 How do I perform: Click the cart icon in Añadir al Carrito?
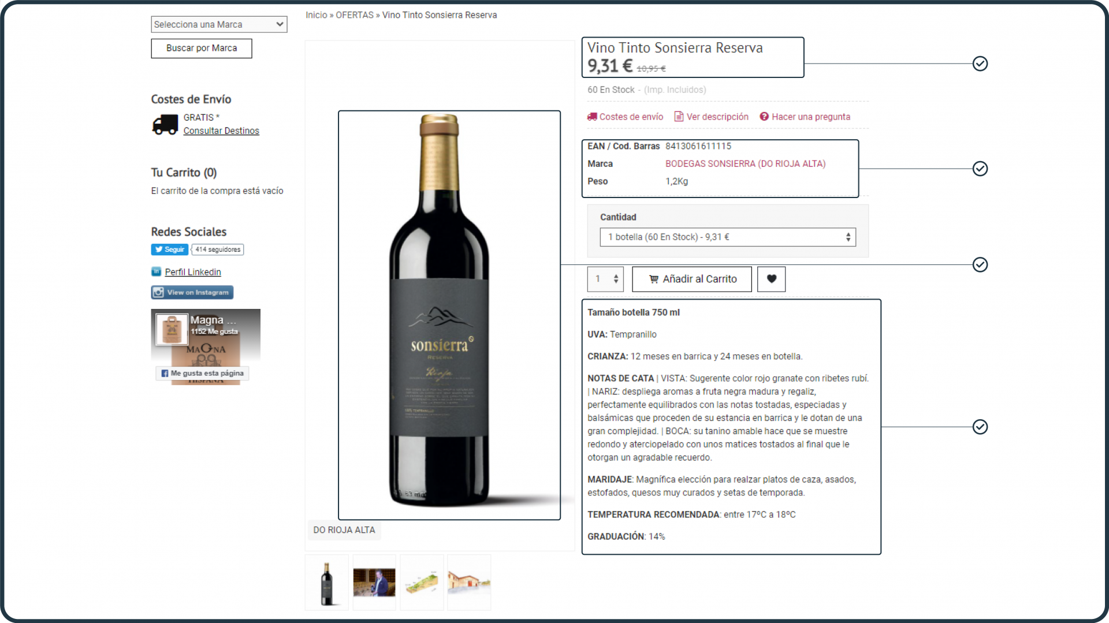[x=654, y=279]
